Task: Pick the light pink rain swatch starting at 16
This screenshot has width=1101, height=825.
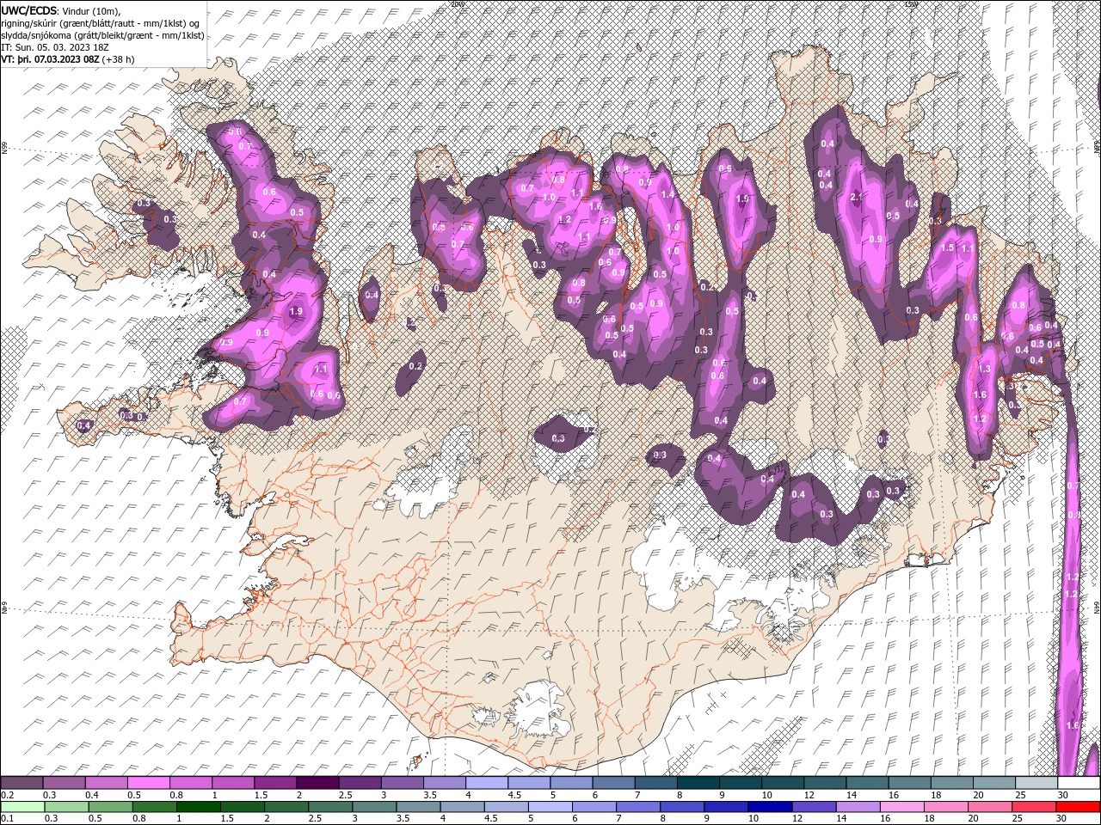Action: pyautogui.click(x=902, y=807)
